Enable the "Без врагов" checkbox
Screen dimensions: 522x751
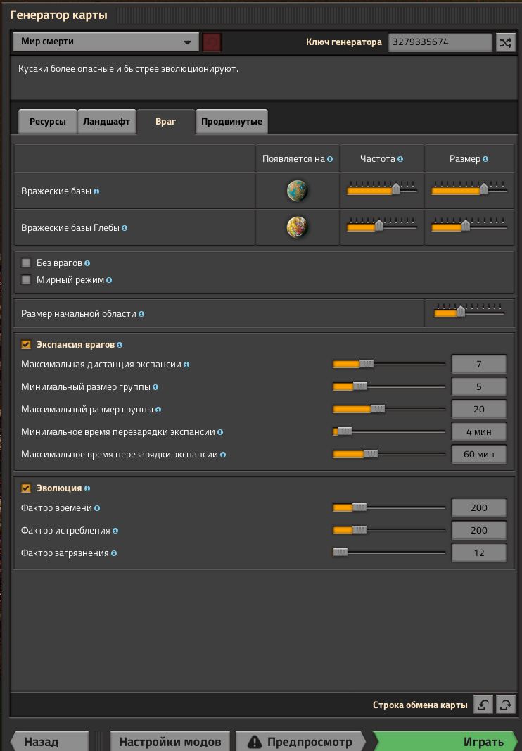(26, 263)
